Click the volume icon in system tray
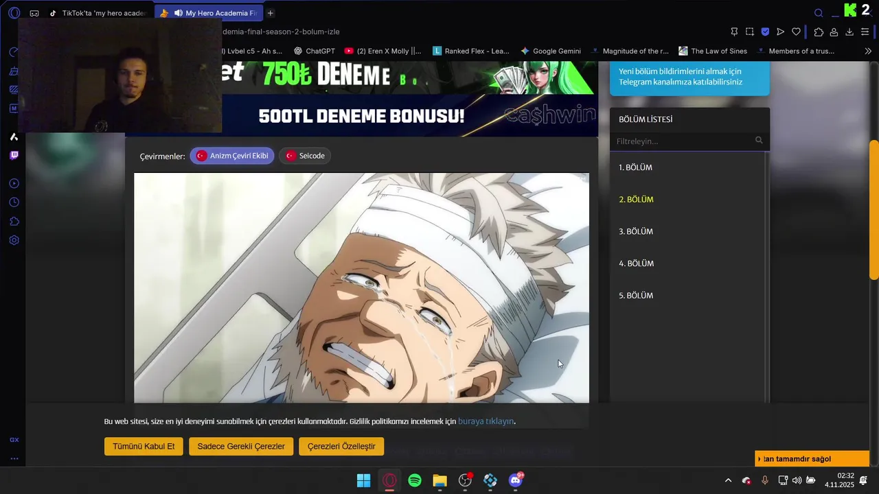 (797, 480)
